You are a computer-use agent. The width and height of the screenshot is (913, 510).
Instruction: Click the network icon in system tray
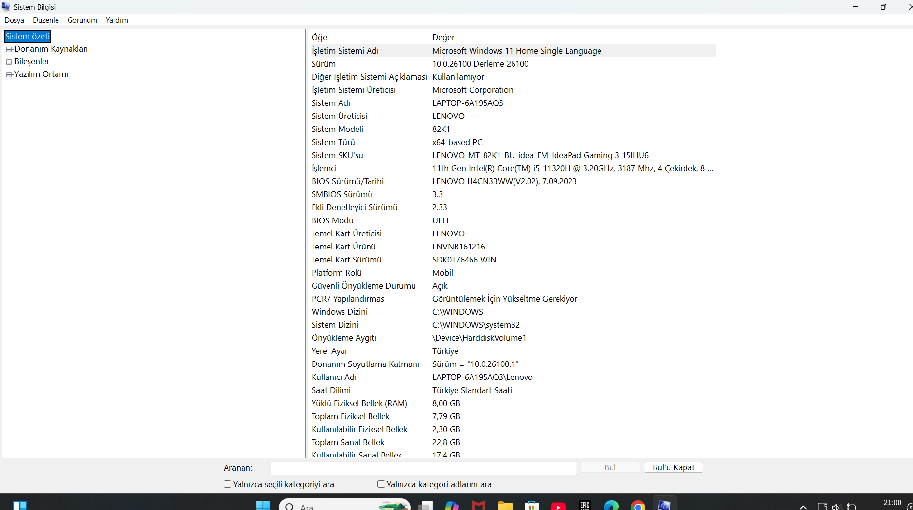[x=822, y=507]
